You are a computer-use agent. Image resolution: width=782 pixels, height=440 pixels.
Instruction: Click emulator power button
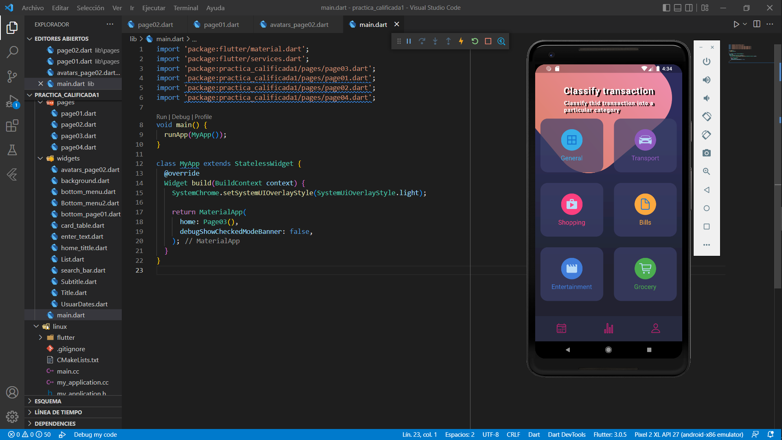pos(707,62)
